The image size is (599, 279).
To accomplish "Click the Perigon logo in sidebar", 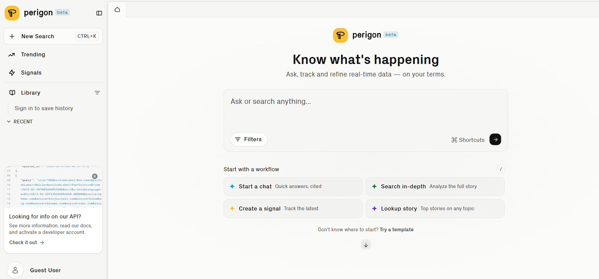I will (x=12, y=13).
